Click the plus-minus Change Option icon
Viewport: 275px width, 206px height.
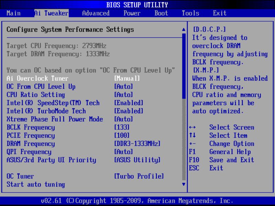192,144
